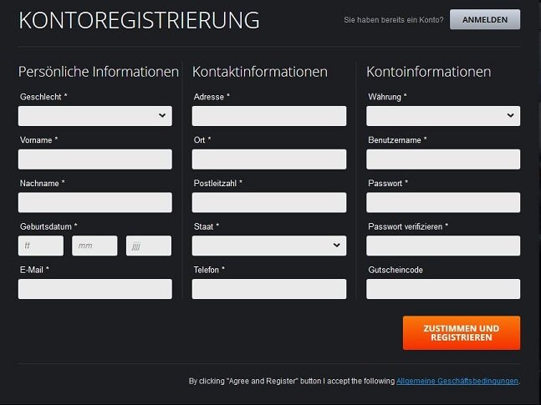Open the Geschlecht dropdown
Image resolution: width=541 pixels, height=405 pixels.
[95, 116]
